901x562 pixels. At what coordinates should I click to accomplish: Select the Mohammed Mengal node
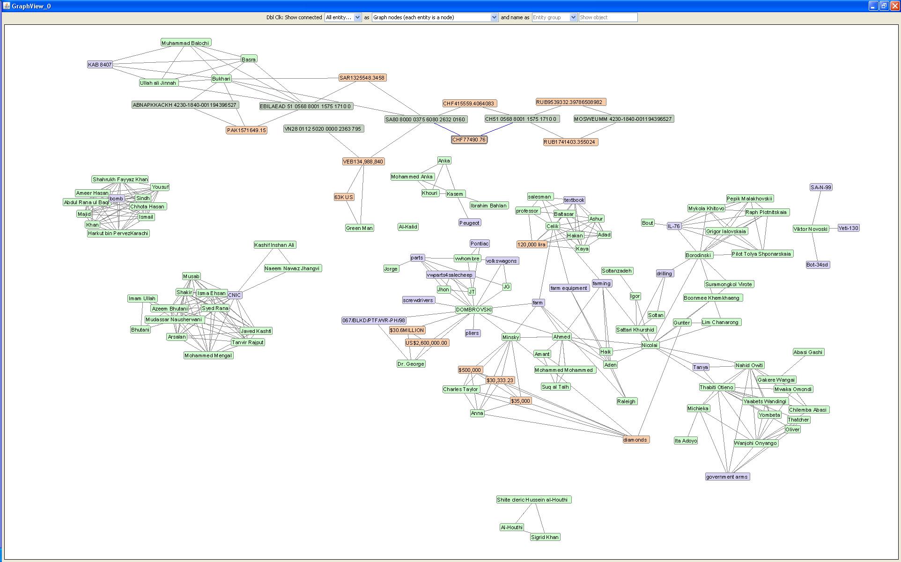[208, 355]
